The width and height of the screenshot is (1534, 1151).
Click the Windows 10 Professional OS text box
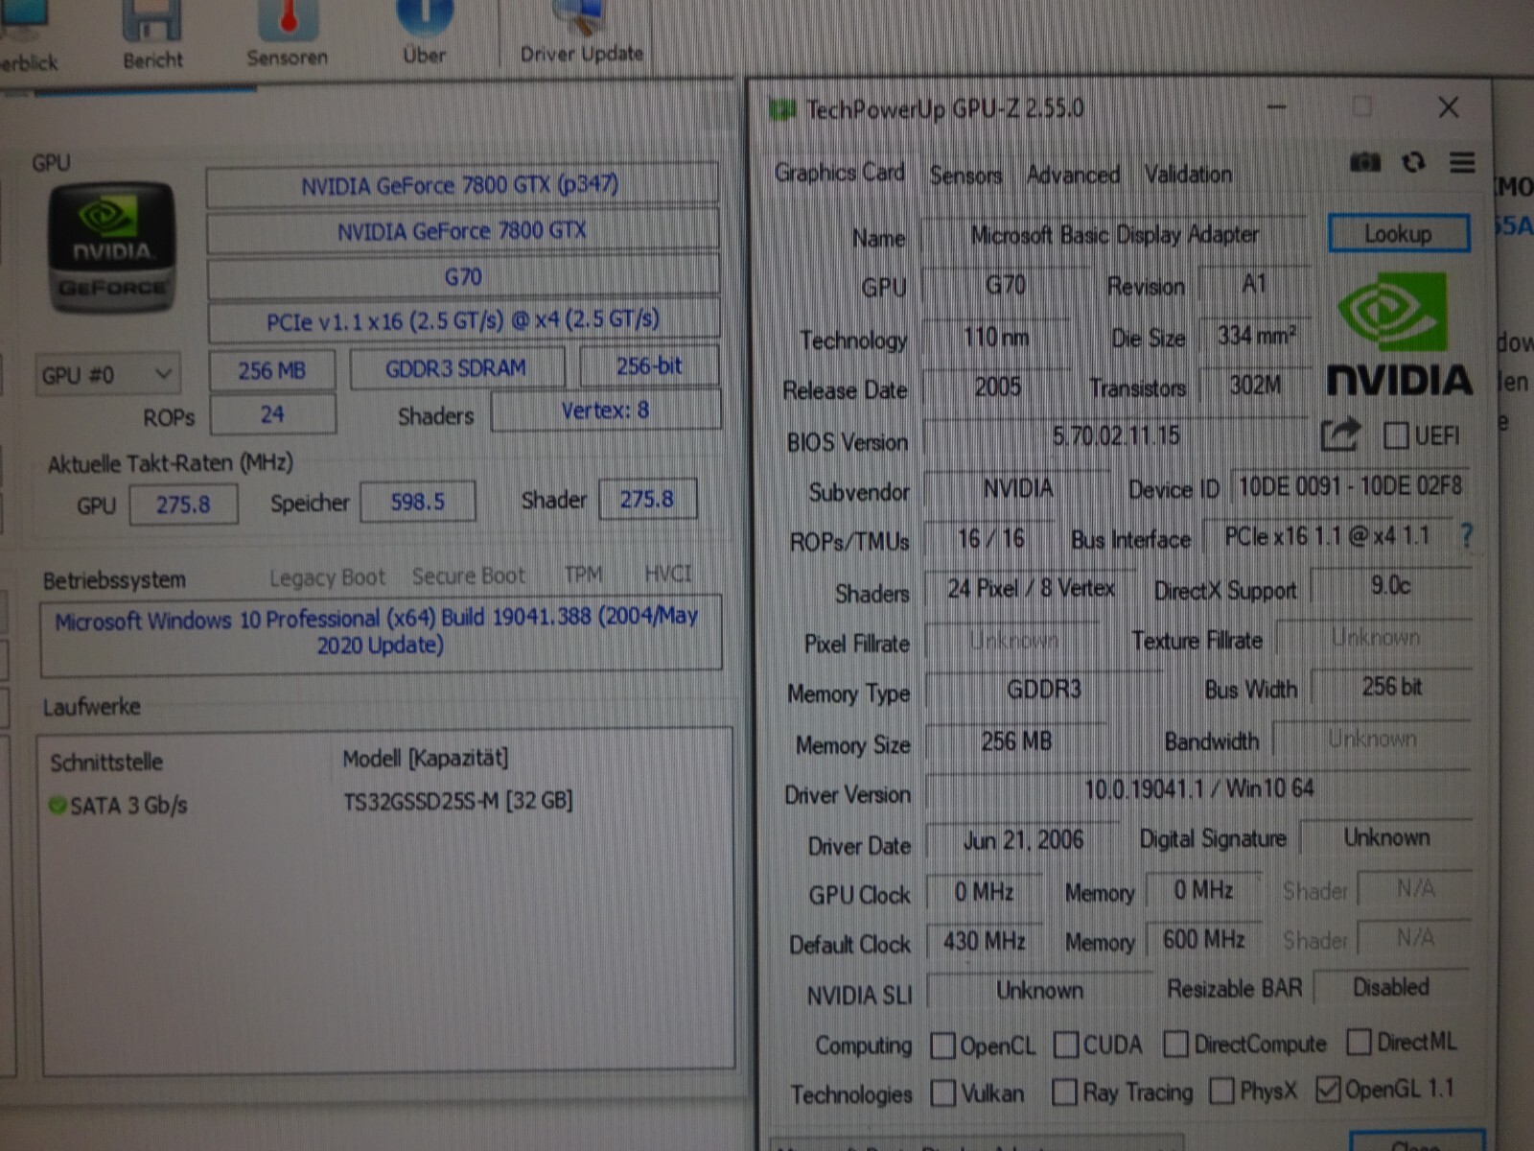point(380,633)
